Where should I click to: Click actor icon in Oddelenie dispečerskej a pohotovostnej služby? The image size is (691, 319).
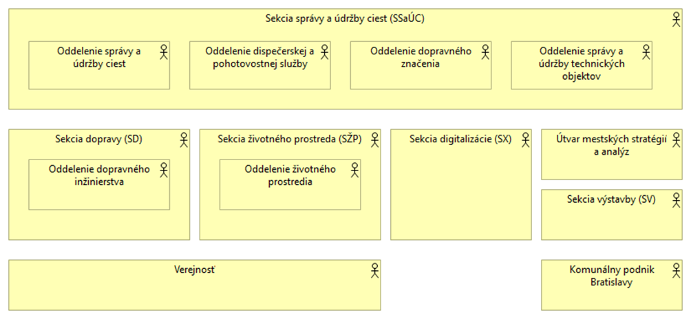(325, 52)
